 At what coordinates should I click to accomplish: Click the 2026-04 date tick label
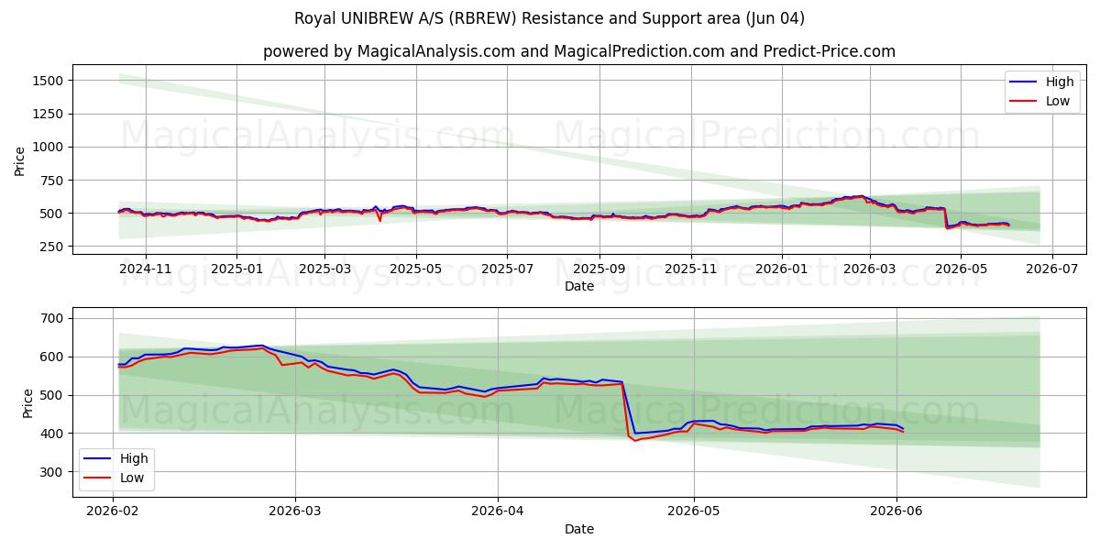pos(498,512)
